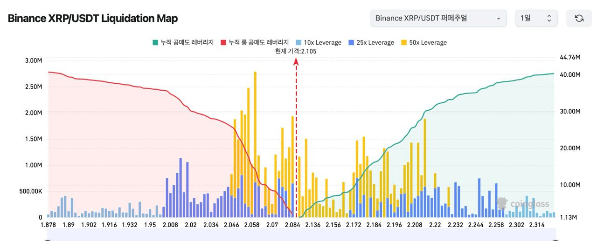Click the 2.172 x-axis price label
Viewport: 597px width, 241px height.
(x=354, y=225)
